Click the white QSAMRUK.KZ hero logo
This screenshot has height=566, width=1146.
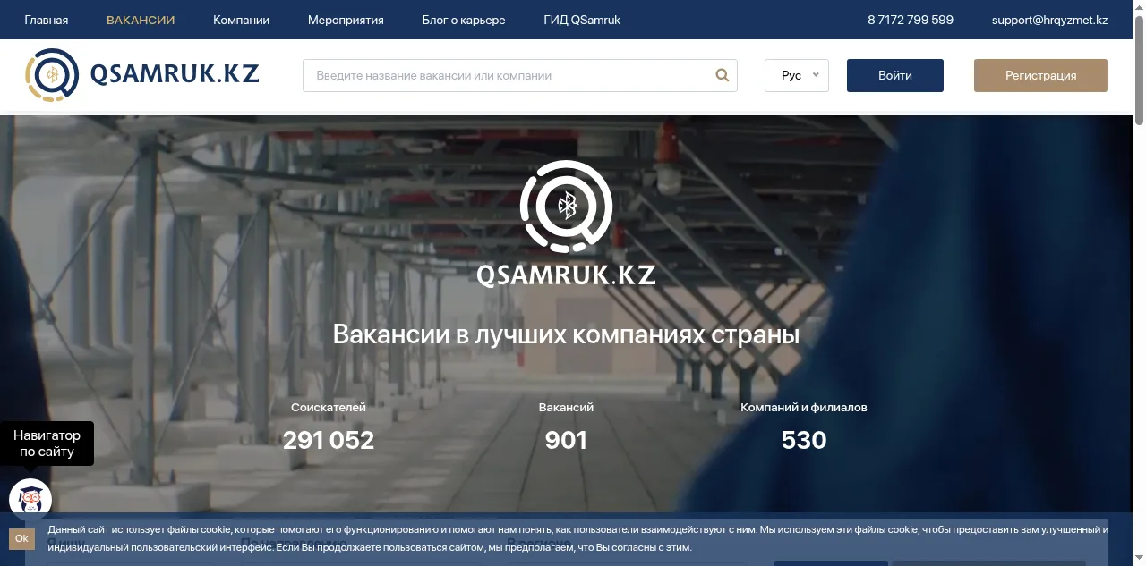[x=566, y=224]
